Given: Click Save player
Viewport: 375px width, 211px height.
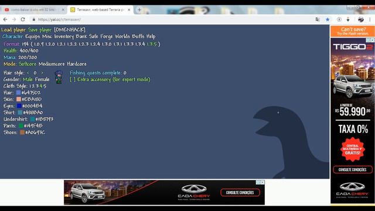Looking at the screenshot, I should (40, 30).
